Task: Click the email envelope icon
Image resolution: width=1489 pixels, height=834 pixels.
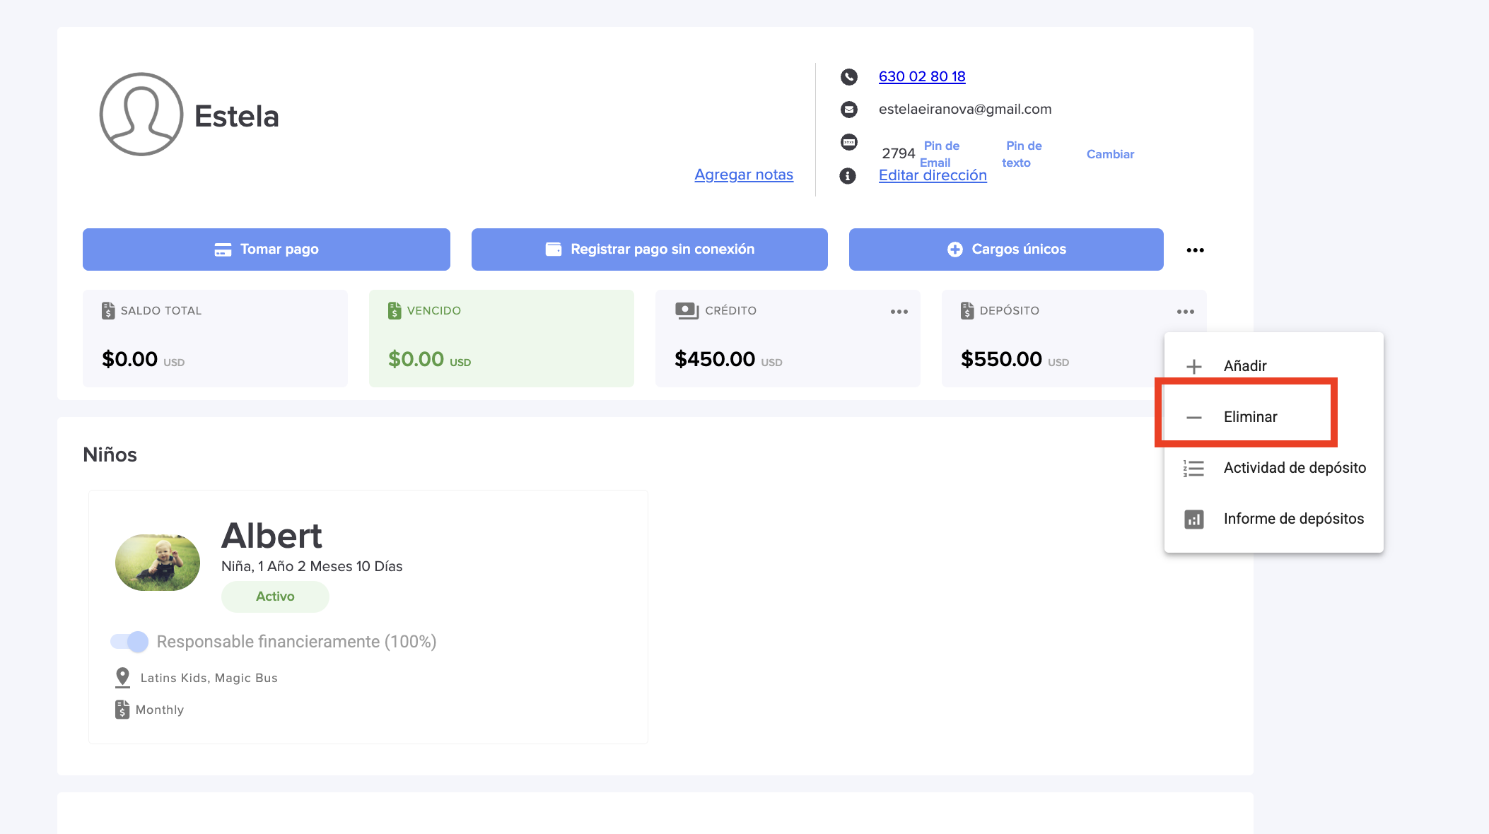Action: (x=848, y=109)
